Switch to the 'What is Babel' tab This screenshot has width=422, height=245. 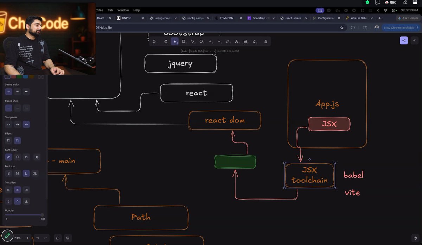359,18
